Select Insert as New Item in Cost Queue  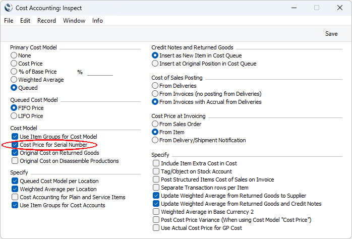pos(155,55)
